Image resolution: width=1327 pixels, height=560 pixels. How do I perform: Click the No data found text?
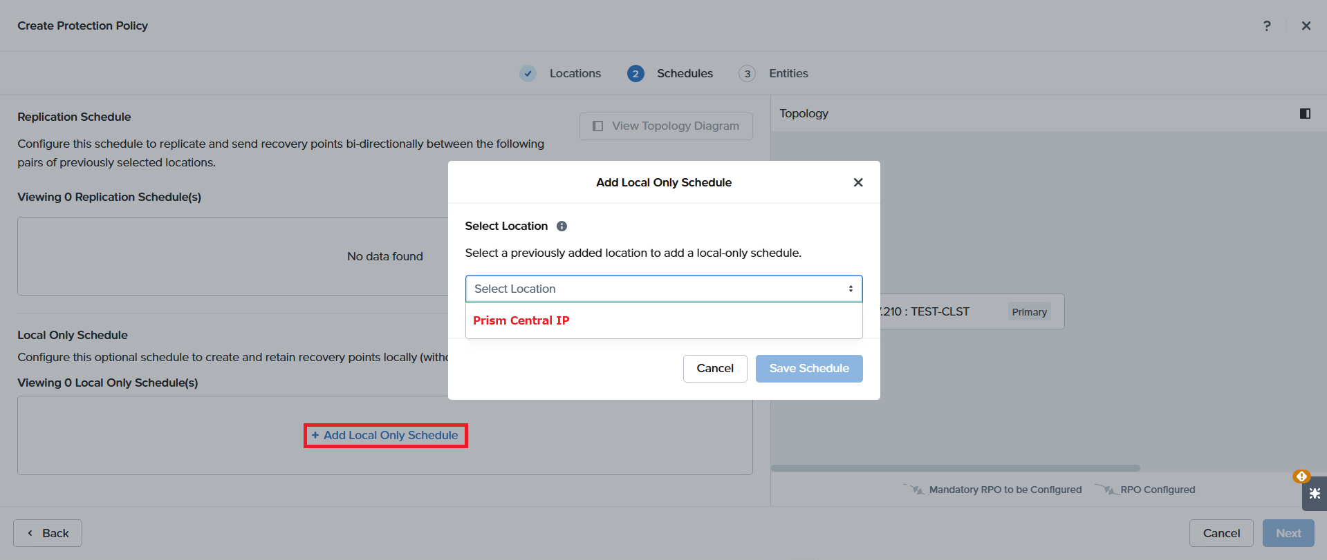point(385,256)
